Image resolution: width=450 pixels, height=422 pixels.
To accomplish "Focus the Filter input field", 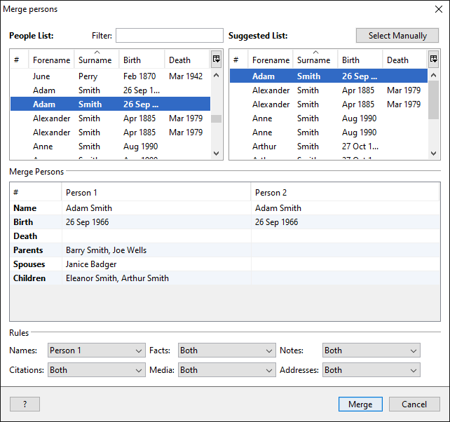I will click(170, 35).
